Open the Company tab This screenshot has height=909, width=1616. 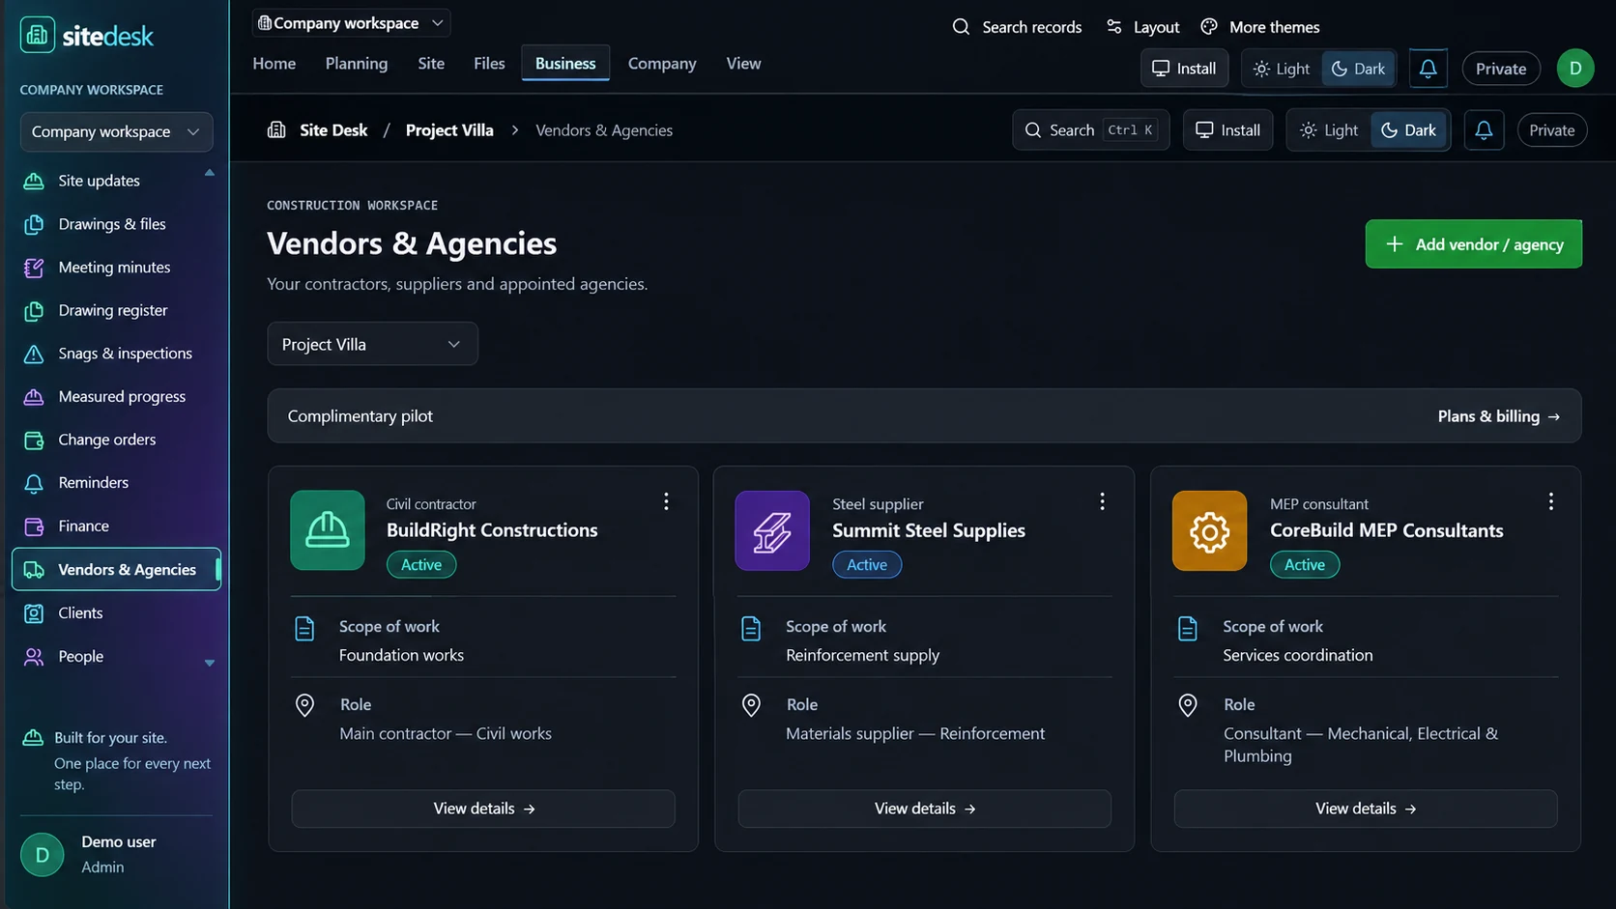coord(662,64)
